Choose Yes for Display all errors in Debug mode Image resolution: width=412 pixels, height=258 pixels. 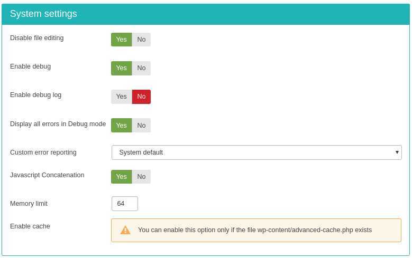click(x=122, y=126)
